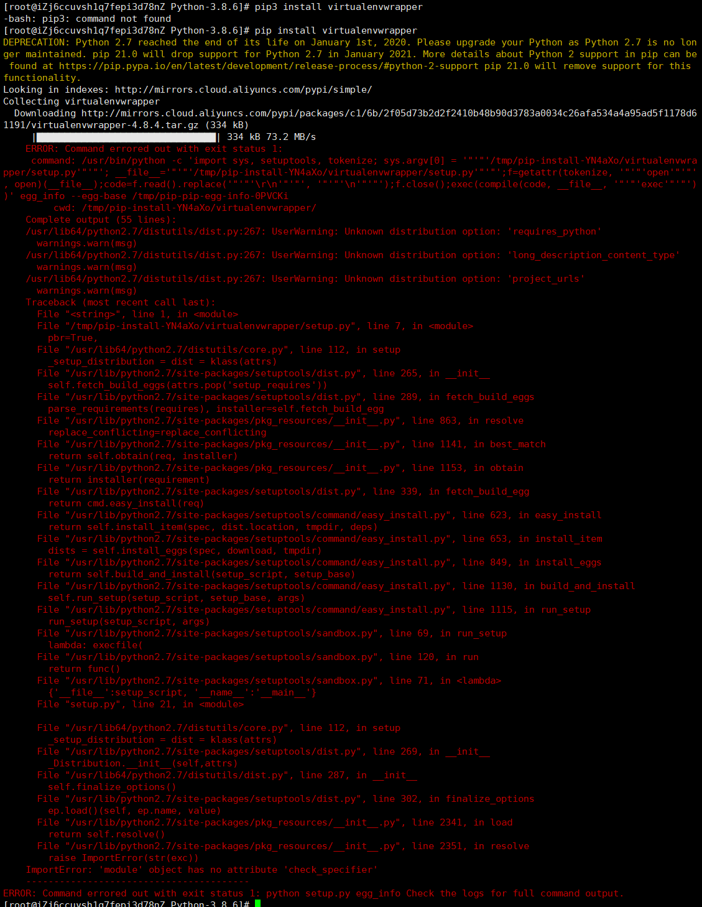
Task: Click 'raise ImportError(str(exc))' line
Action: point(123,858)
